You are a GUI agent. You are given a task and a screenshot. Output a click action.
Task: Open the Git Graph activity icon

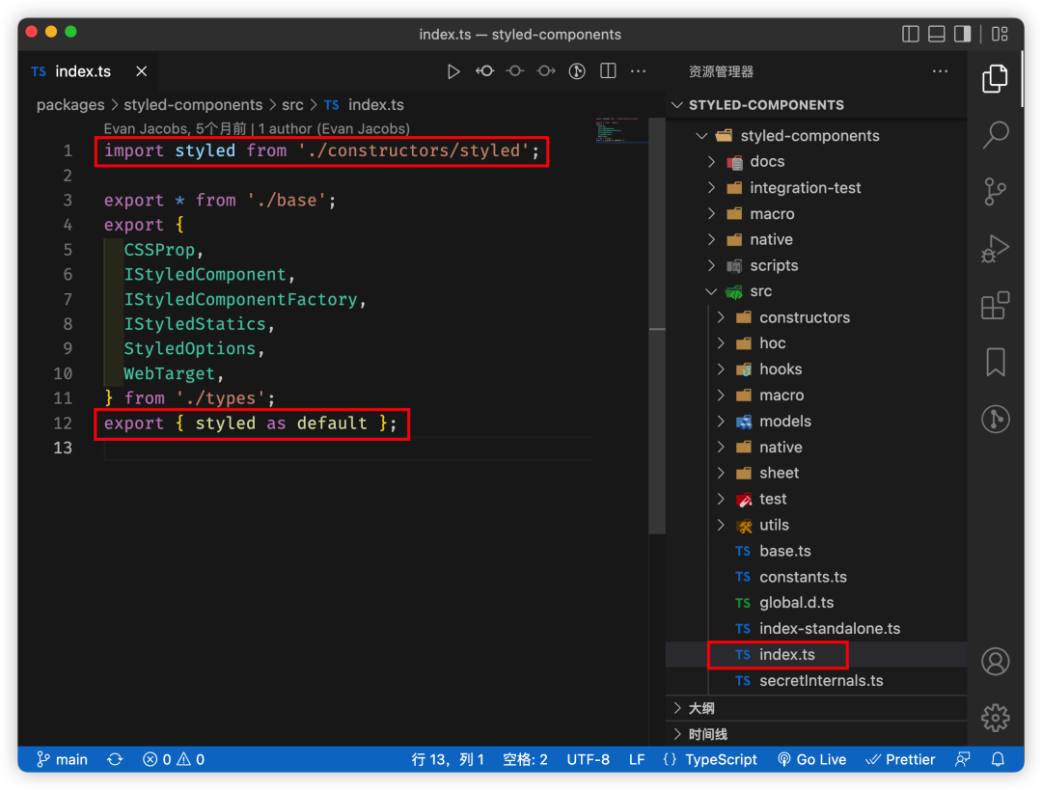(995, 420)
